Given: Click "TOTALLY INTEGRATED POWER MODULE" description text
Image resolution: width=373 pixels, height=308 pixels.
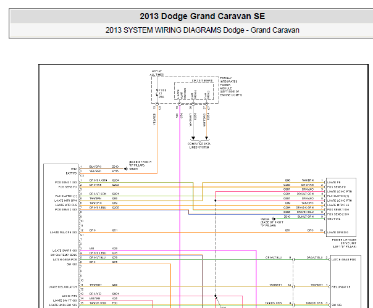Looking at the screenshot, I should click(x=231, y=86).
